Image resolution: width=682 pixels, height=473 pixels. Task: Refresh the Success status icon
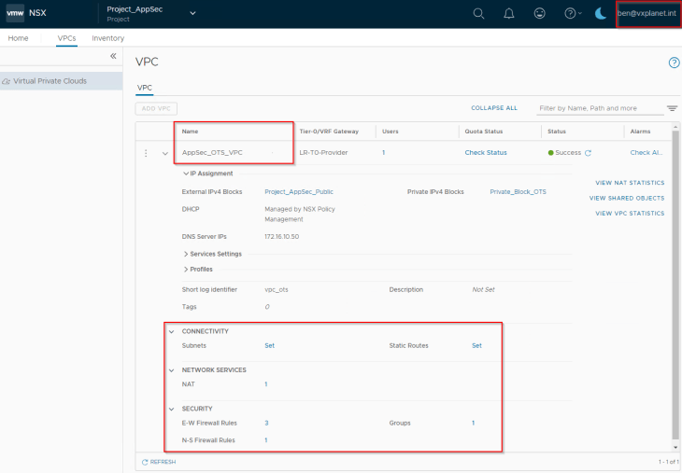[588, 153]
